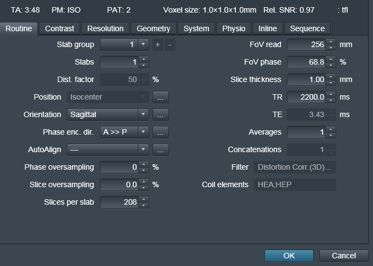This screenshot has width=373, height=266.
Task: Switch to the Sequence tab
Action: pos(307,28)
